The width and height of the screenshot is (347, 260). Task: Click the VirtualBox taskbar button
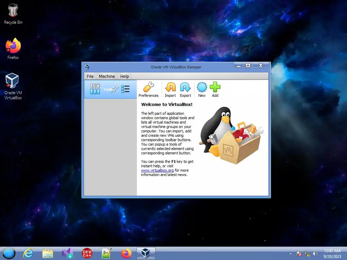(146, 253)
